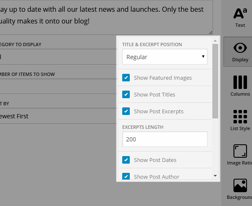Click the TITLE & EXCERPT POSITION heading
This screenshot has width=252, height=206.
[152, 44]
